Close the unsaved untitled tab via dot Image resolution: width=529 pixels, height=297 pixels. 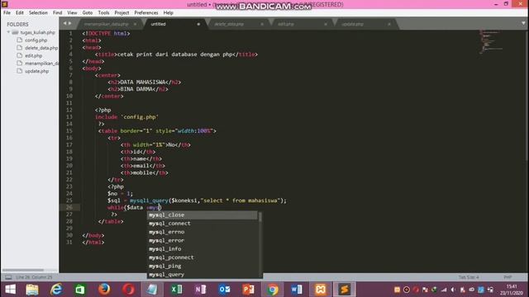[198, 24]
